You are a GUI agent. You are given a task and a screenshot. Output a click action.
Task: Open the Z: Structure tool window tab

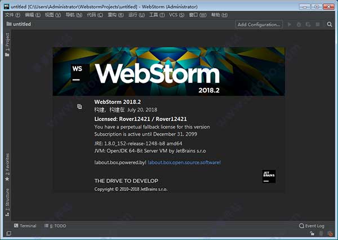click(7, 202)
